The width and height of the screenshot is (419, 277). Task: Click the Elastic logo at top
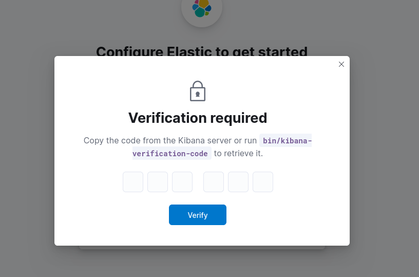point(202,8)
